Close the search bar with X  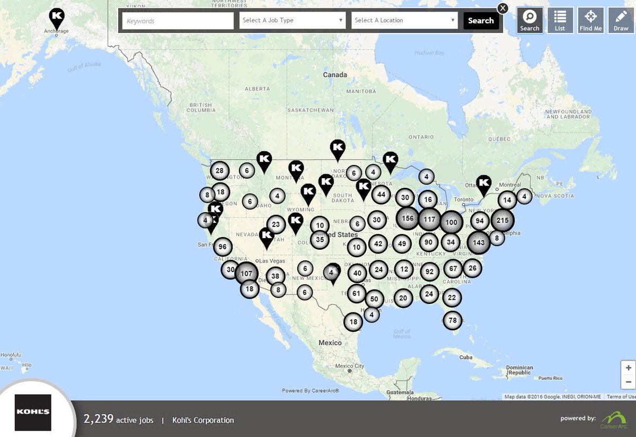tap(503, 8)
